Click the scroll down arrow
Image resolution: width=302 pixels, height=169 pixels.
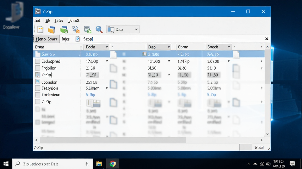coord(267,134)
